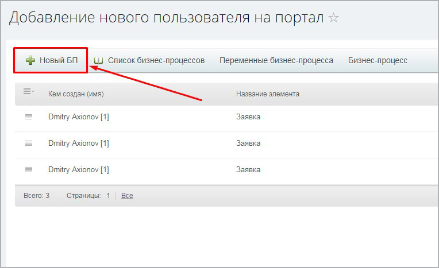Open actions menu icon for third row
Image resolution: width=439 pixels, height=268 pixels.
click(29, 170)
